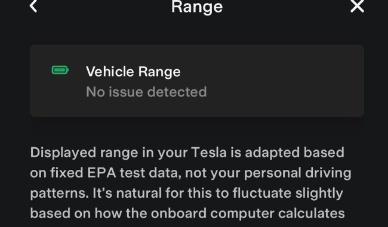Click the word 'patterns.' in the paragraph

pos(59,194)
